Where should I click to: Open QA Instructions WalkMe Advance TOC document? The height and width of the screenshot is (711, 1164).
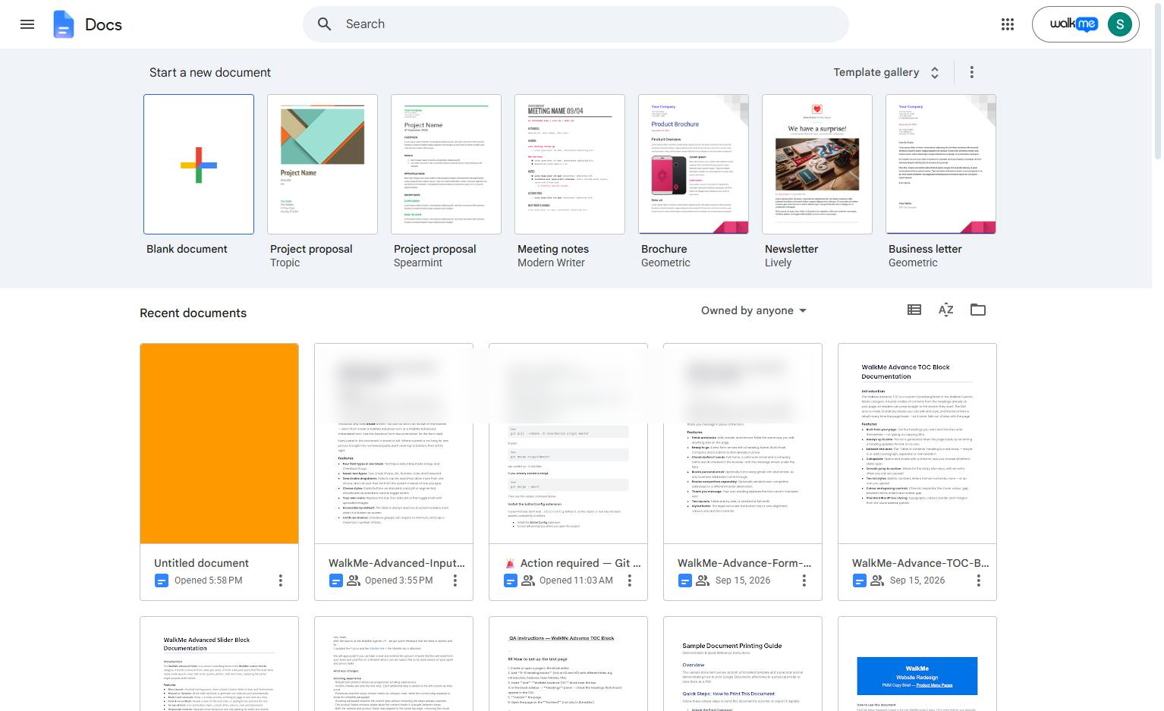[568, 664]
